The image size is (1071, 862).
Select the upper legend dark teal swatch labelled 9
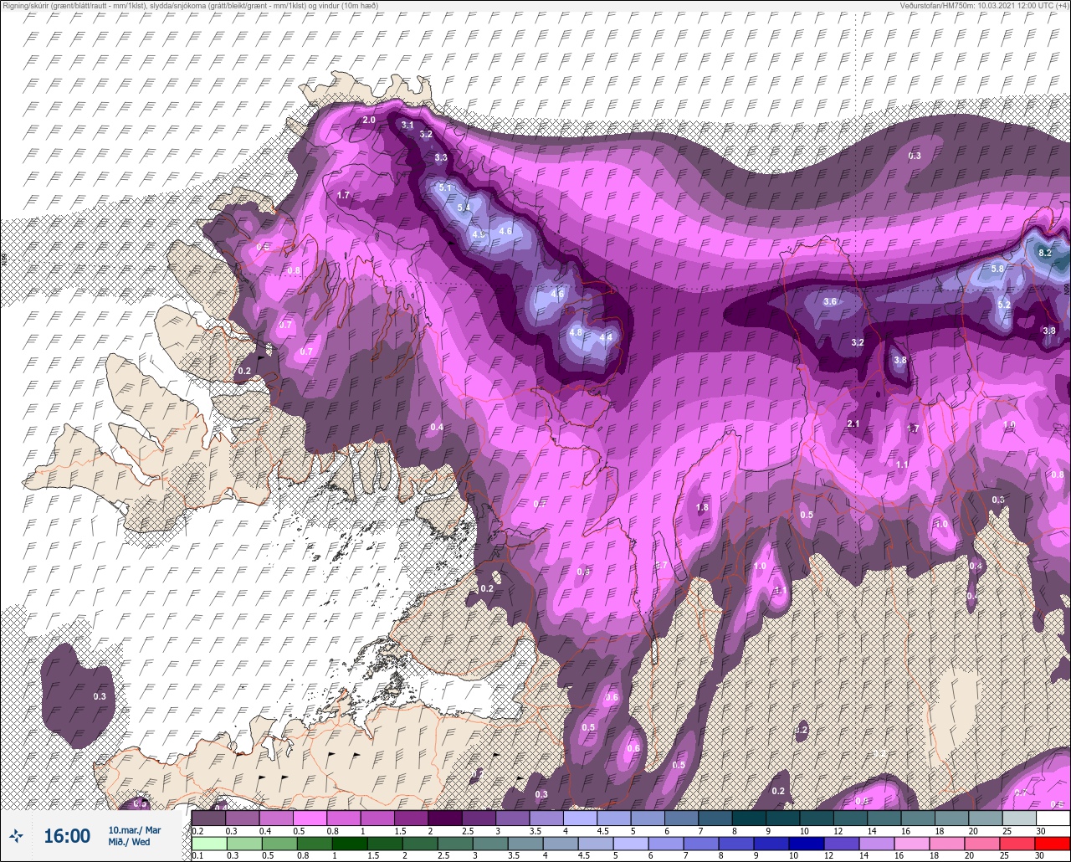pos(782,818)
